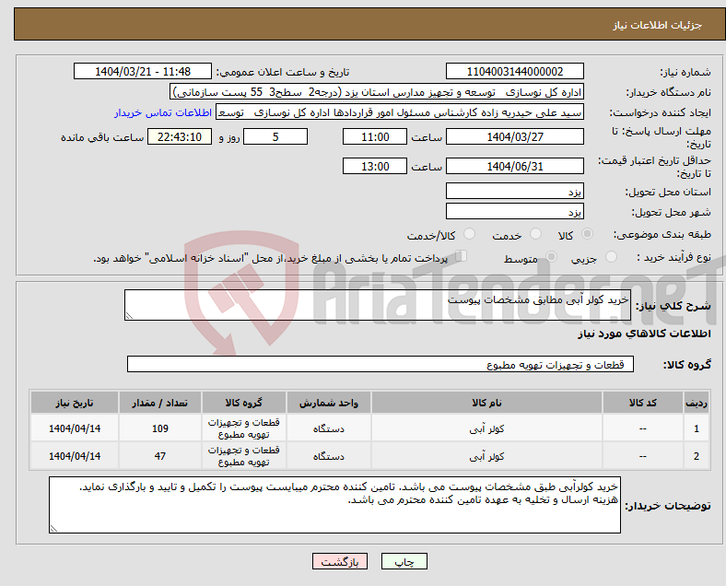Viewport: 726px width, 586px height.
Task: Toggle the اسناد خزانه اسلامی payment checkbox
Action: pos(462,256)
